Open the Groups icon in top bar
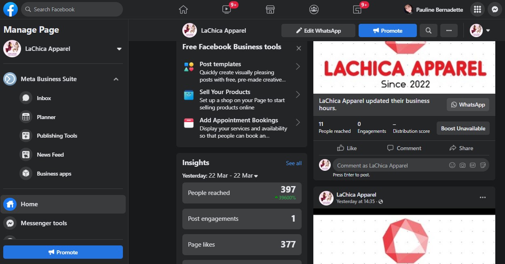Viewport: 505px width, 264px height. click(314, 9)
